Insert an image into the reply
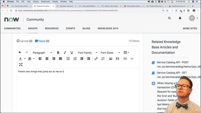Viewport: 201px width, 113px height. pos(111,59)
